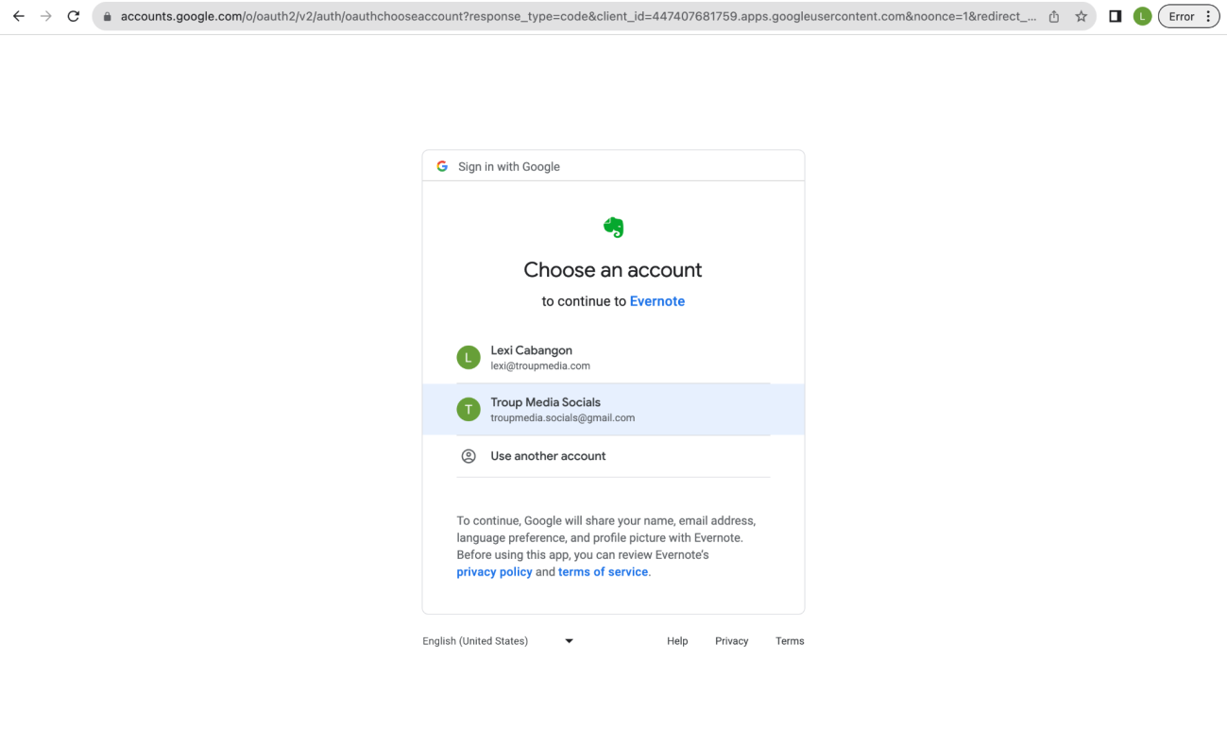Image resolution: width=1227 pixels, height=729 pixels.
Task: Click the Error update button
Action: click(1188, 16)
